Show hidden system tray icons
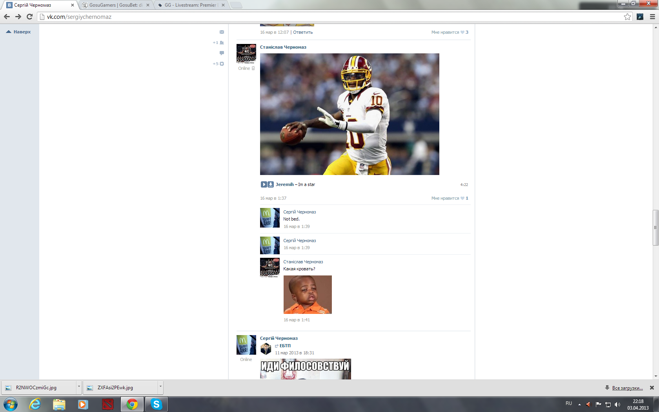The height and width of the screenshot is (412, 659). [x=579, y=404]
